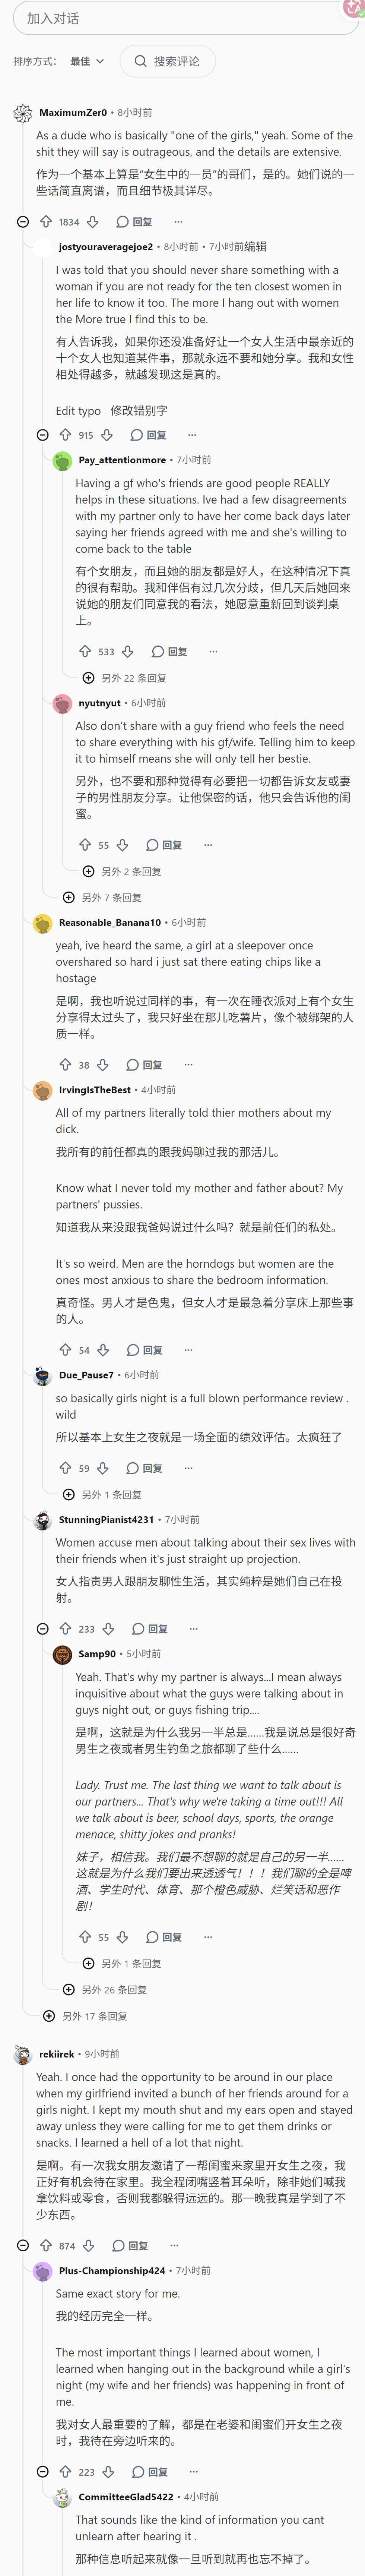The height and width of the screenshot is (2576, 365).
Task: Downvote Pay_attentionmore's comment with 533 votes
Action: tap(127, 651)
